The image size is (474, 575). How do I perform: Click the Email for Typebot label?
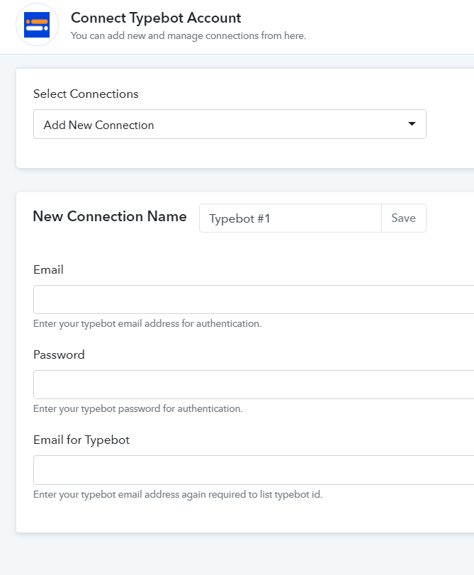(x=81, y=440)
